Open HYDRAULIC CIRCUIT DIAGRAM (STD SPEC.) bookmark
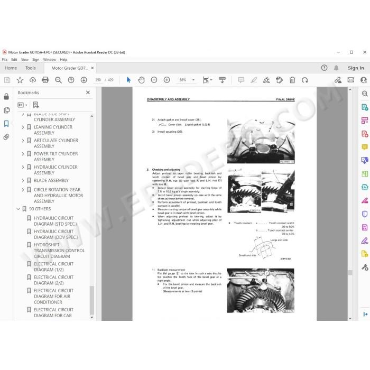Viewport: 370px width, 370px height. coord(55,221)
